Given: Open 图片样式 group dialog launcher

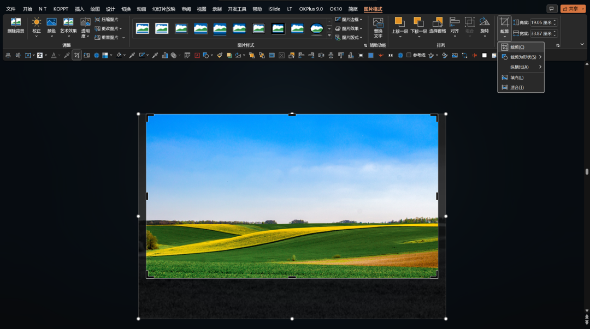Looking at the screenshot, I should coord(365,45).
